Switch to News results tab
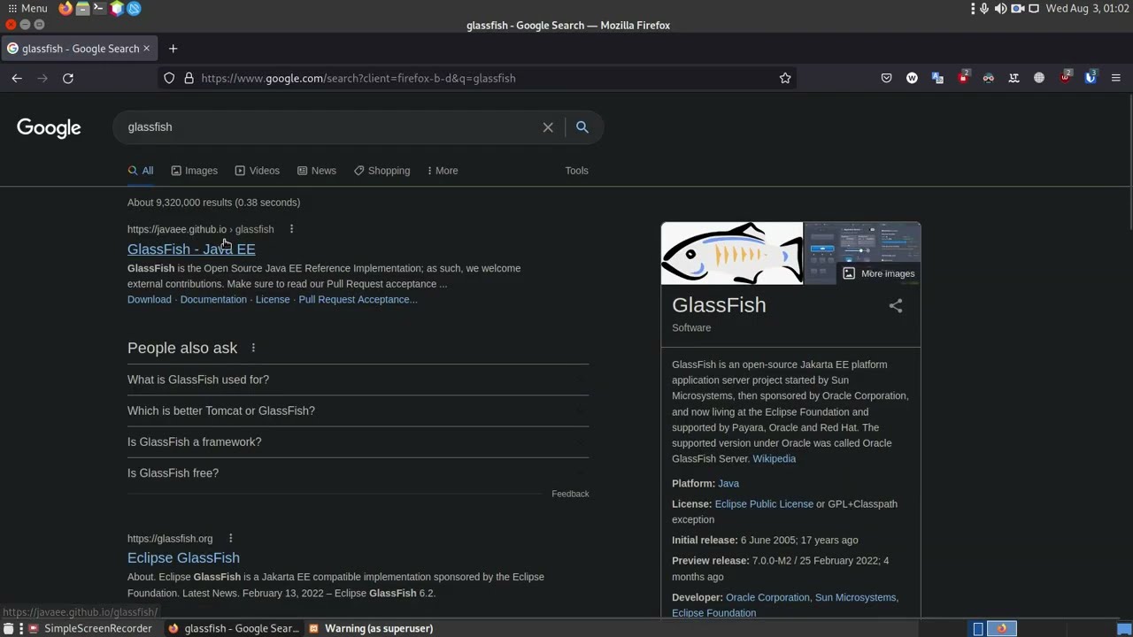The height and width of the screenshot is (637, 1133). (317, 171)
